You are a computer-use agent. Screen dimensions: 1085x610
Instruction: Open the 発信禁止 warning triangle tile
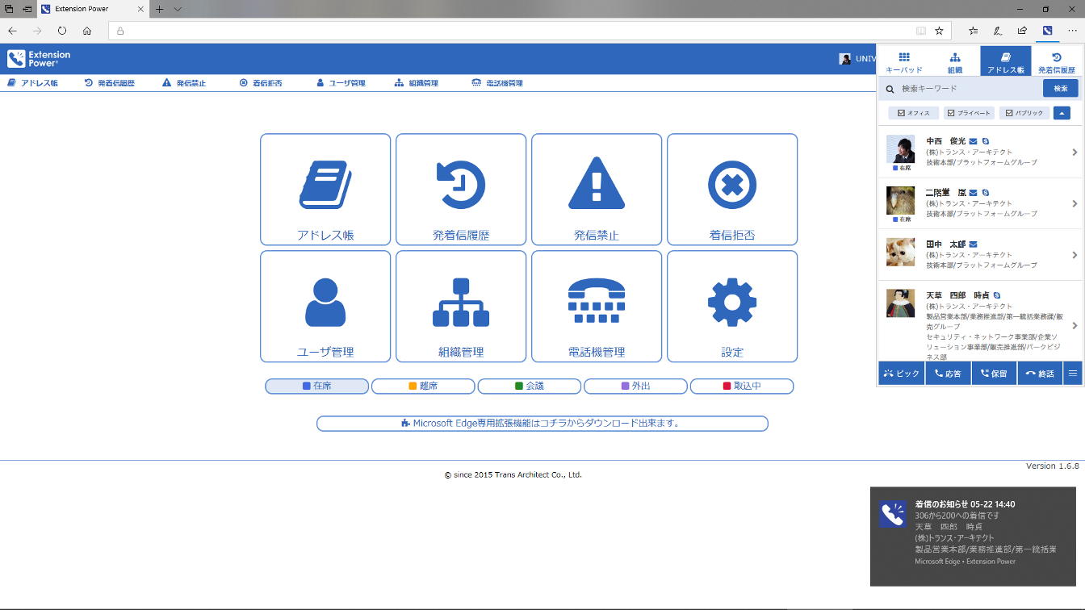tap(597, 190)
